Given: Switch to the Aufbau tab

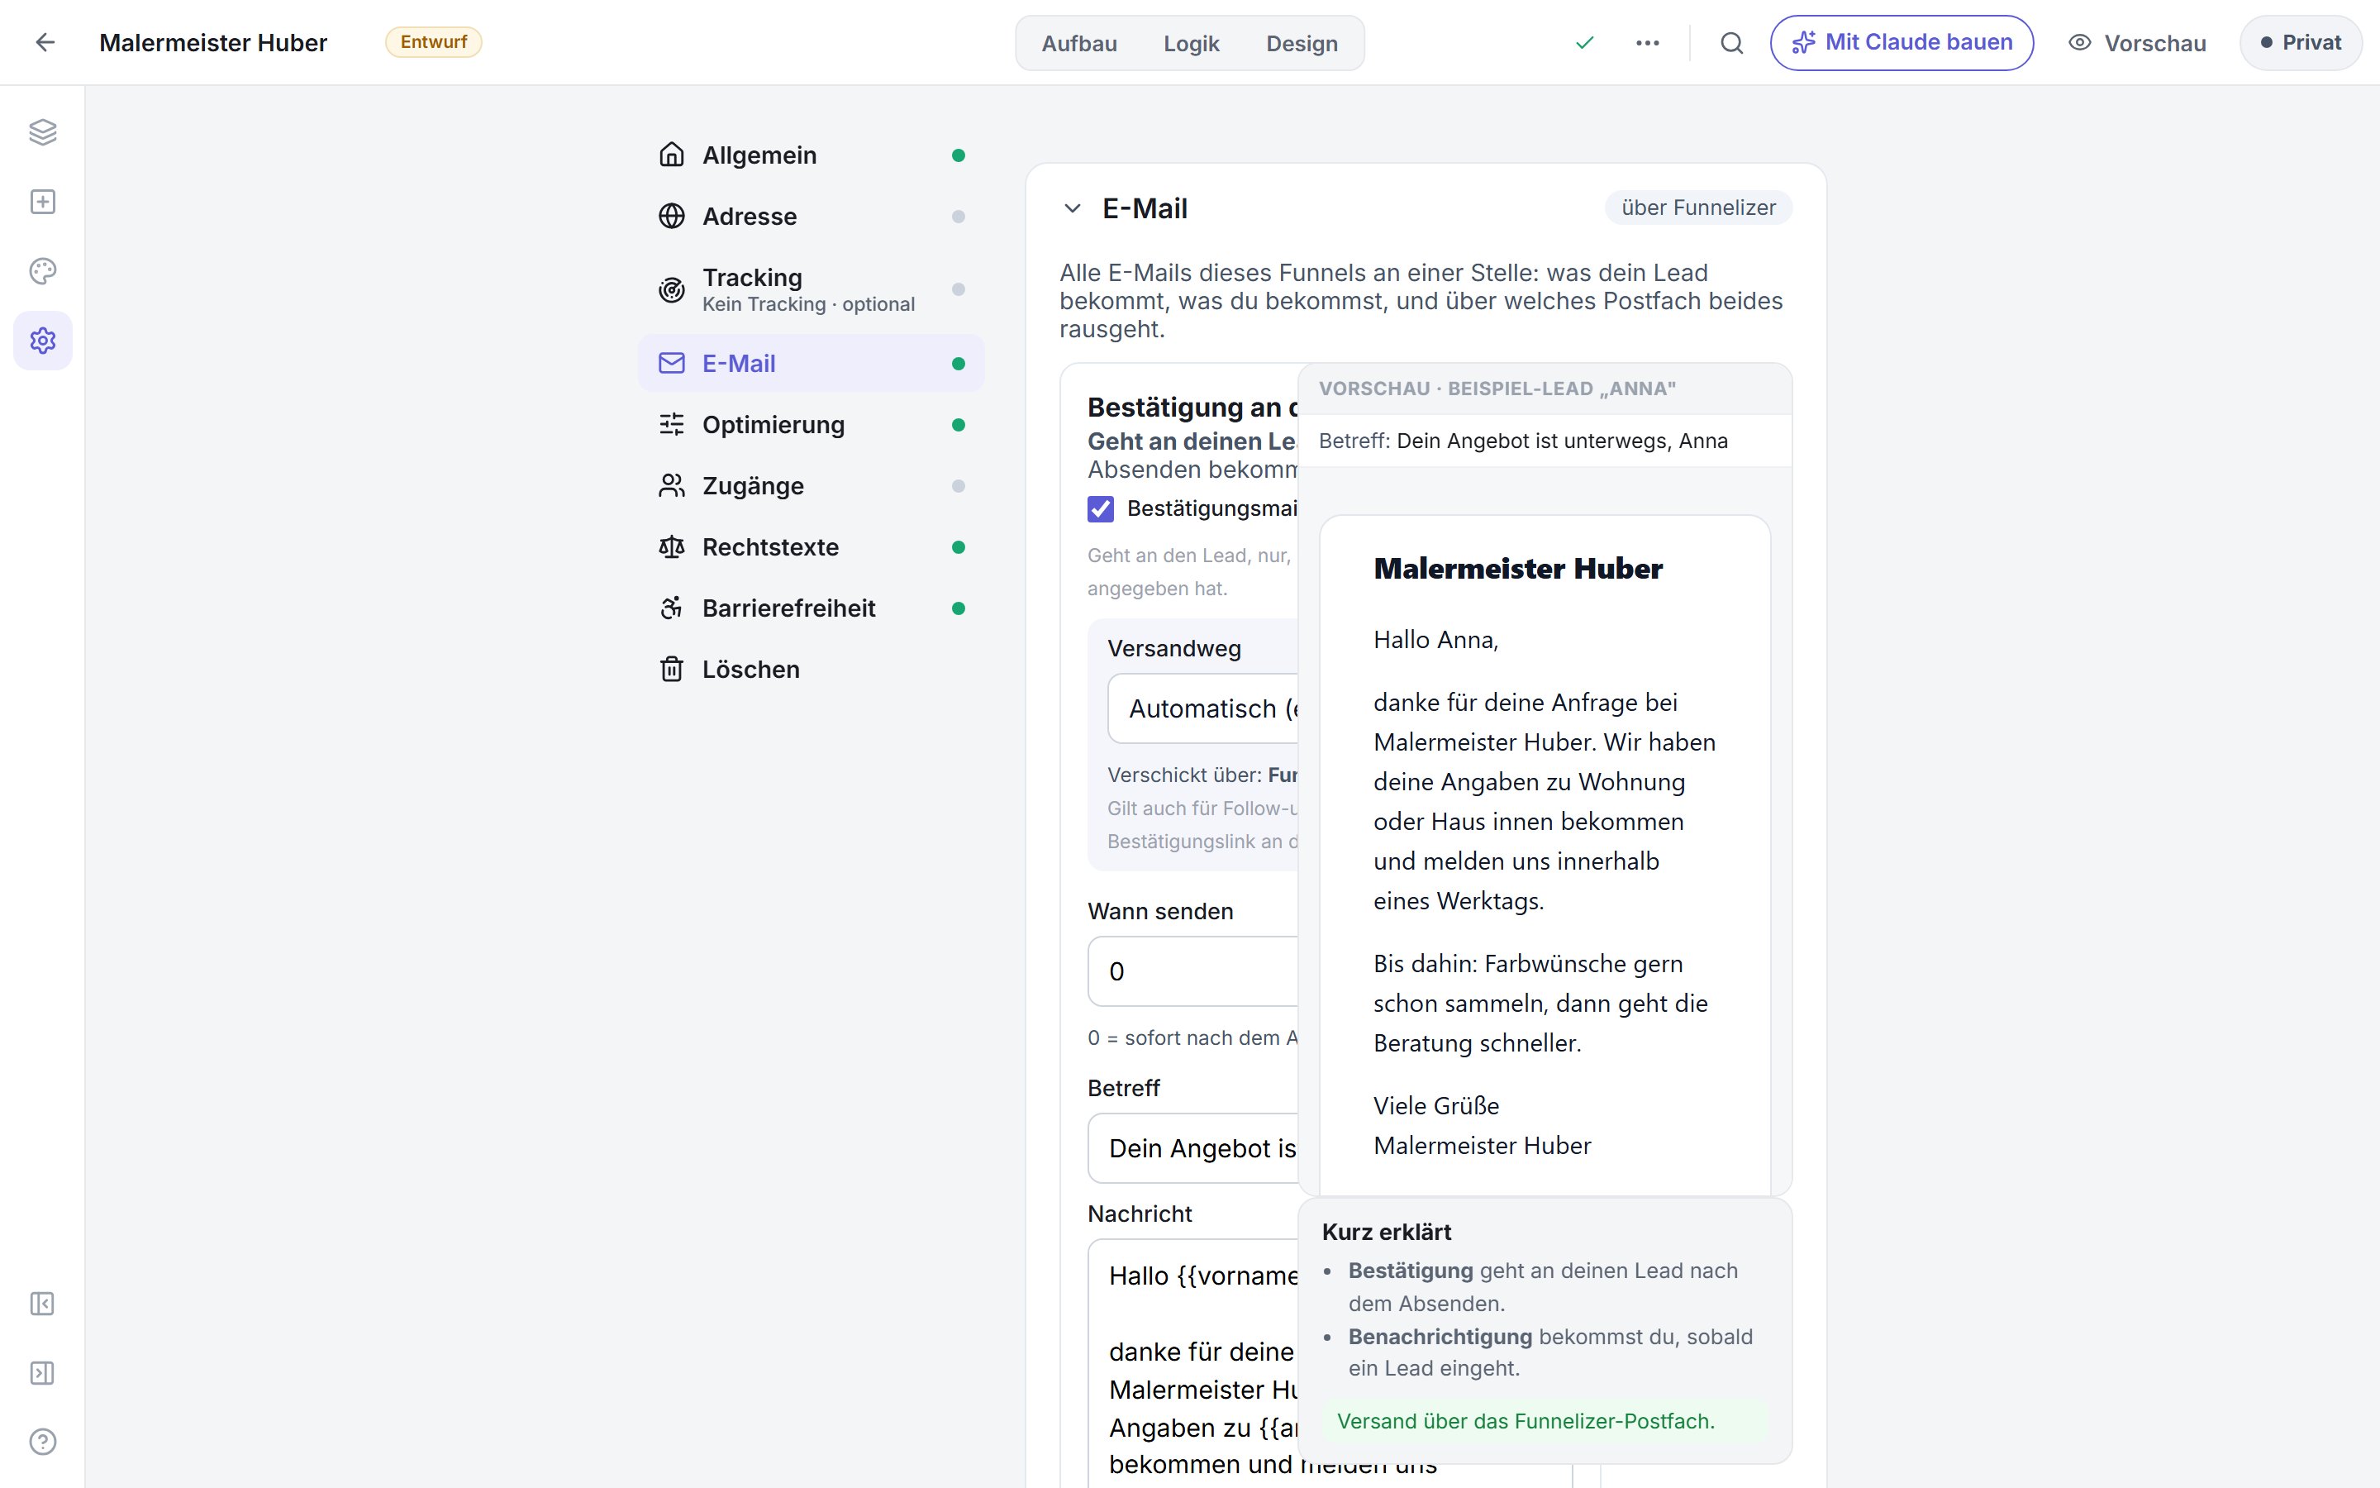Looking at the screenshot, I should 1079,43.
